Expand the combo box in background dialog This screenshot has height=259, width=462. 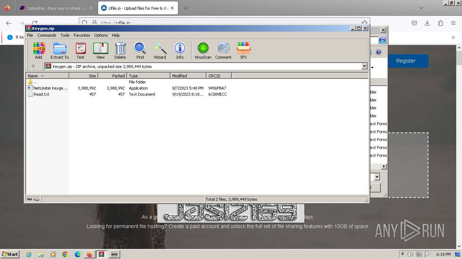tap(377, 177)
